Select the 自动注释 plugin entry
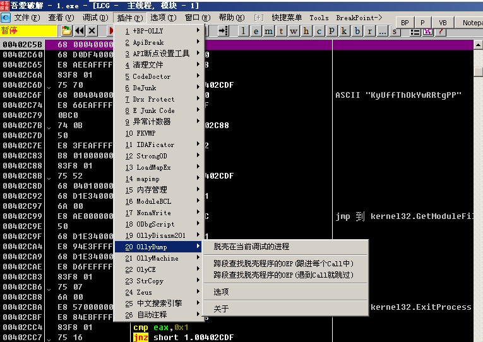 coord(159,315)
